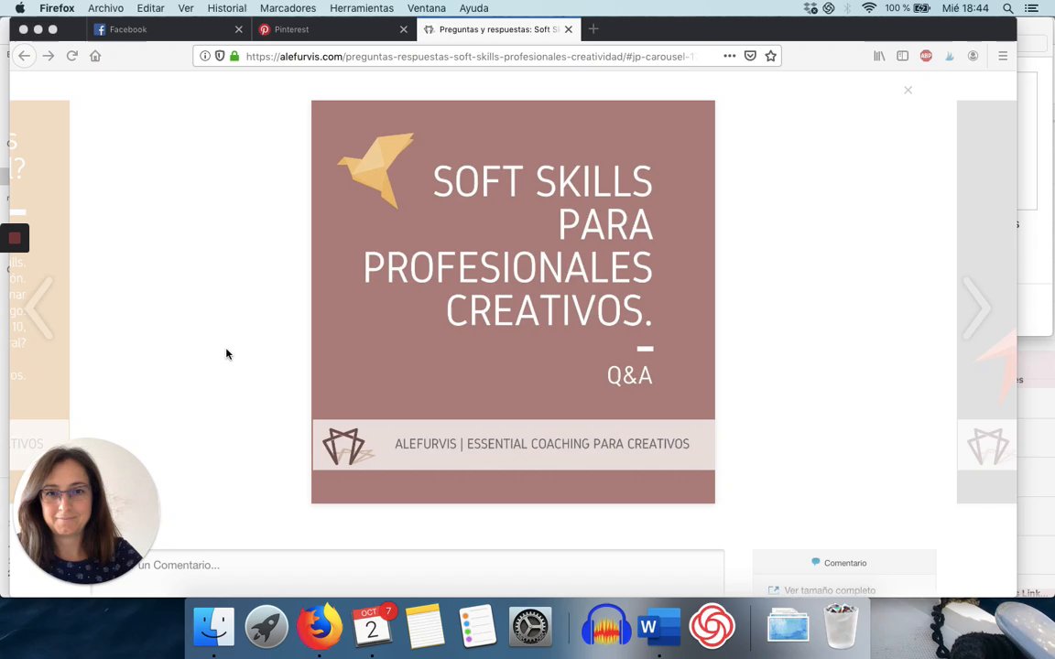Viewport: 1055px width, 659px height.
Task: Open the Firefox application menu
Action: click(x=57, y=8)
